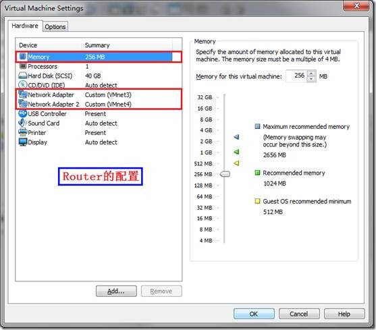376x330 pixels.
Task: Open Help for virtual machine settings
Action: 344,314
